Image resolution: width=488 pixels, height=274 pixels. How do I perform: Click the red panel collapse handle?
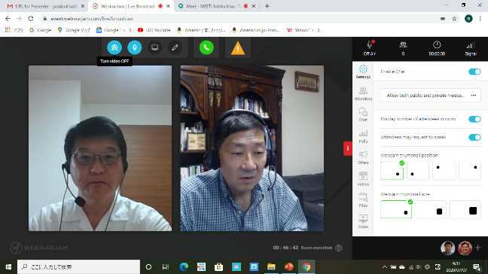click(x=348, y=148)
